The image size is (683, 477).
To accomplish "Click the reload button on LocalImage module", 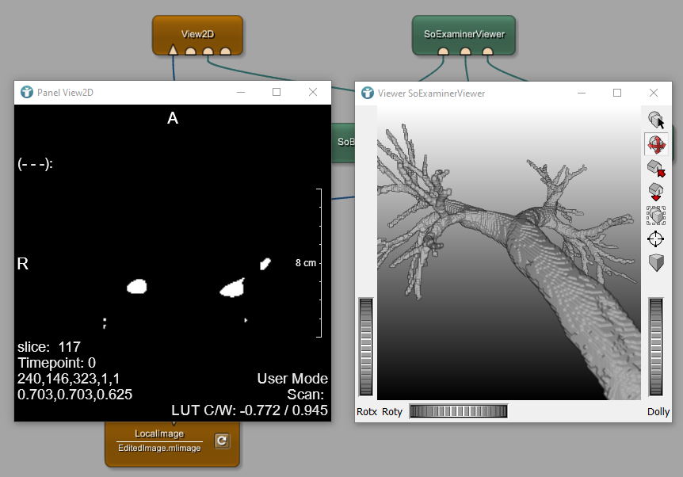I will click(x=222, y=441).
